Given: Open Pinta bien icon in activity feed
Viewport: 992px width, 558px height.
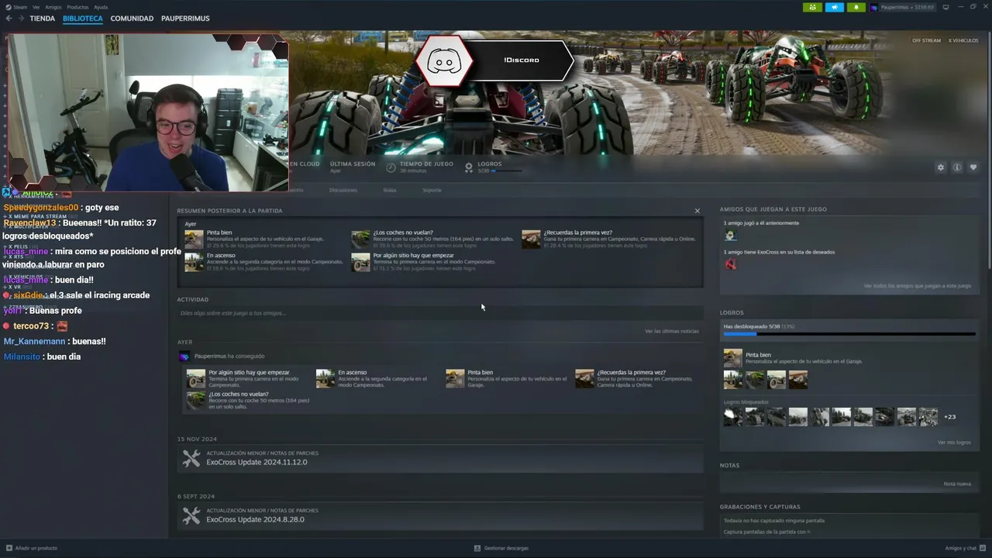Looking at the screenshot, I should (x=455, y=378).
